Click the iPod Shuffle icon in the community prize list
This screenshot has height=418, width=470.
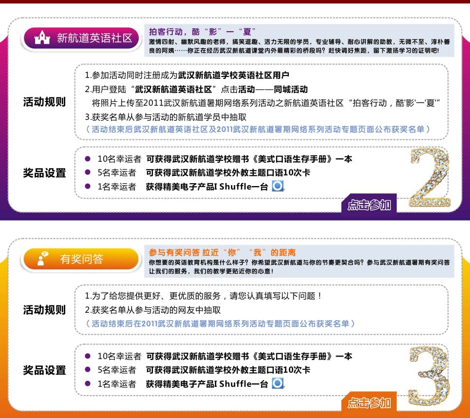278,186
